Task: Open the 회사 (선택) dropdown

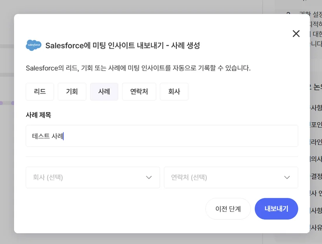Action: coord(93,177)
